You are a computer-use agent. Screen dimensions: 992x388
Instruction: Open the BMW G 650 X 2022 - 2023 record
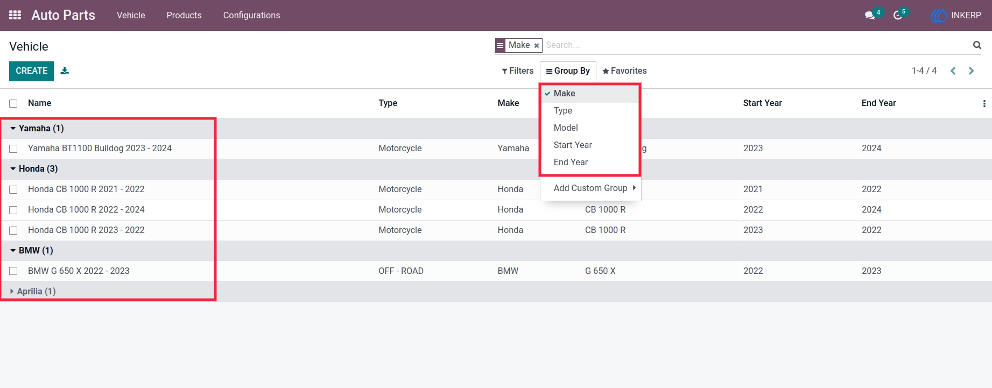[79, 271]
